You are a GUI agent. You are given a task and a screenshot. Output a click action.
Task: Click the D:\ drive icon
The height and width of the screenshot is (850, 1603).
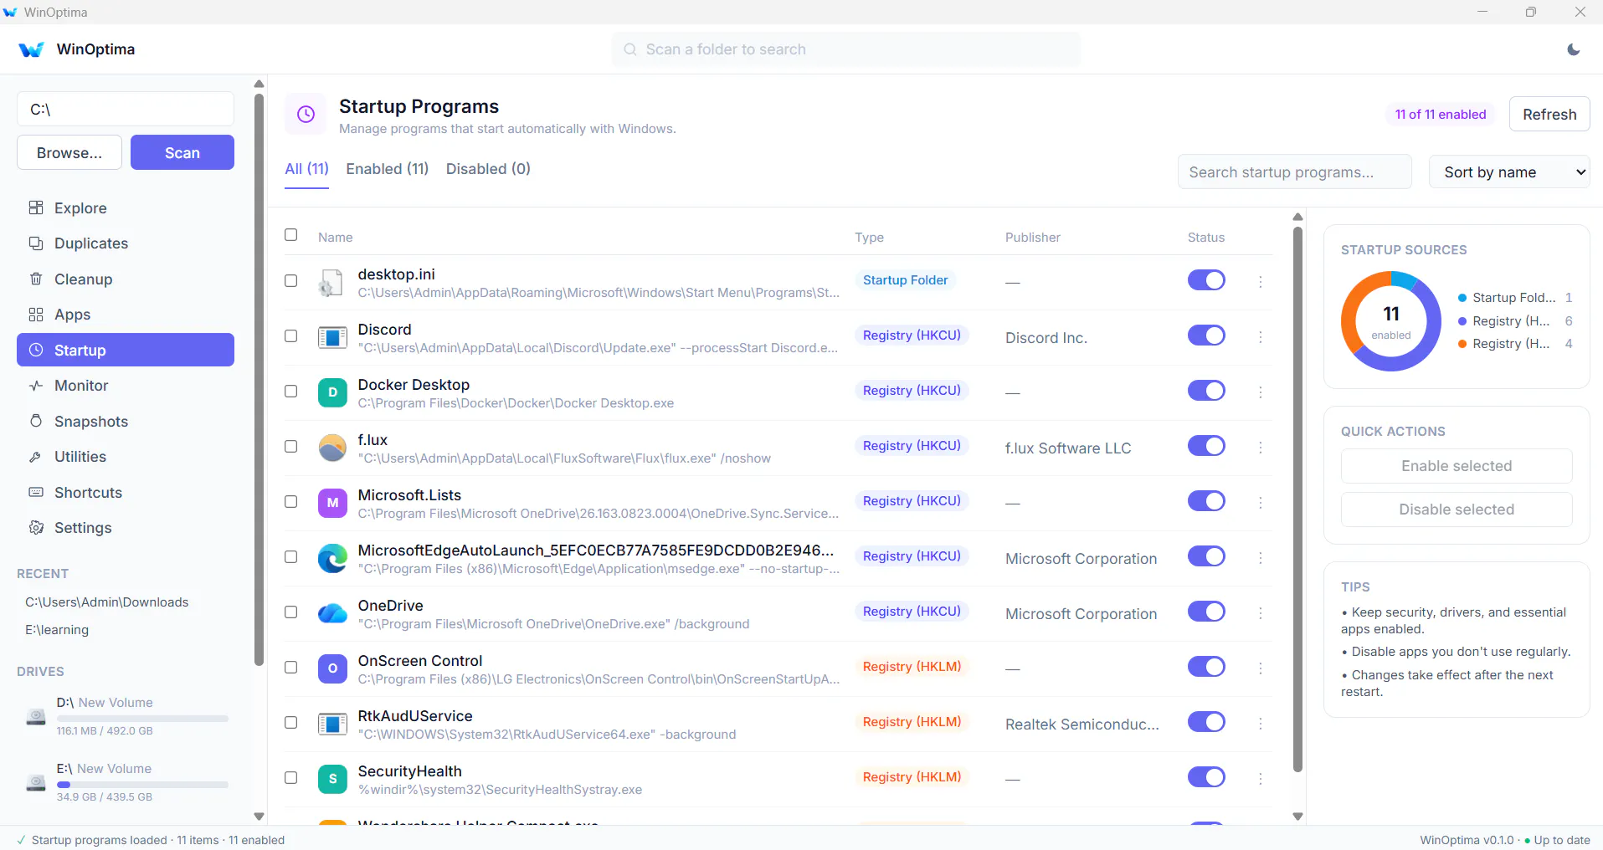pyautogui.click(x=36, y=716)
